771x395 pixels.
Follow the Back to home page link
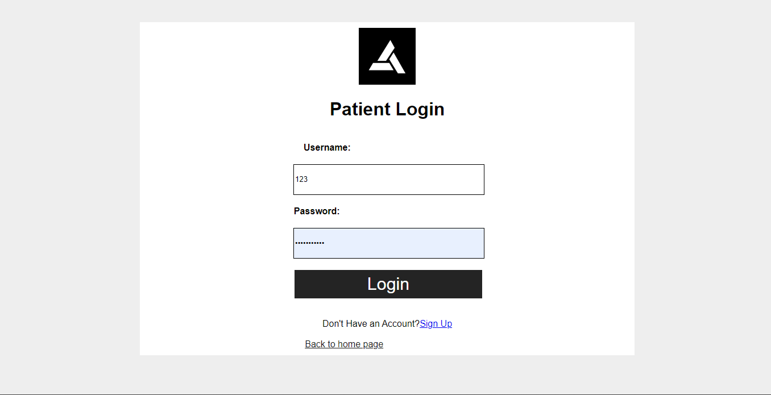click(x=344, y=344)
